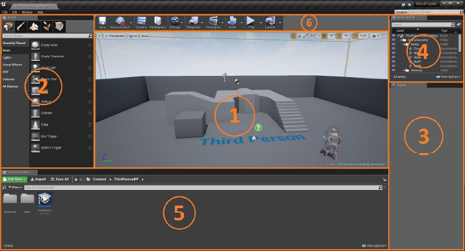Click the green Add New button
Screen dimensions: 465x251
pos(14,179)
